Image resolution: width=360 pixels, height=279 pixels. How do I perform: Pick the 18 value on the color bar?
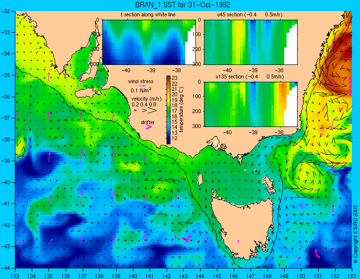(174, 105)
